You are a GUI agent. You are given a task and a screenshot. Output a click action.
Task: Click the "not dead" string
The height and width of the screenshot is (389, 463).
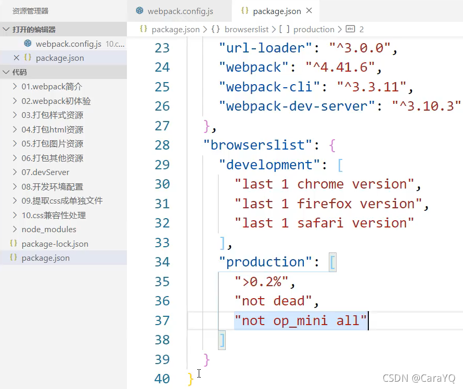click(x=273, y=301)
